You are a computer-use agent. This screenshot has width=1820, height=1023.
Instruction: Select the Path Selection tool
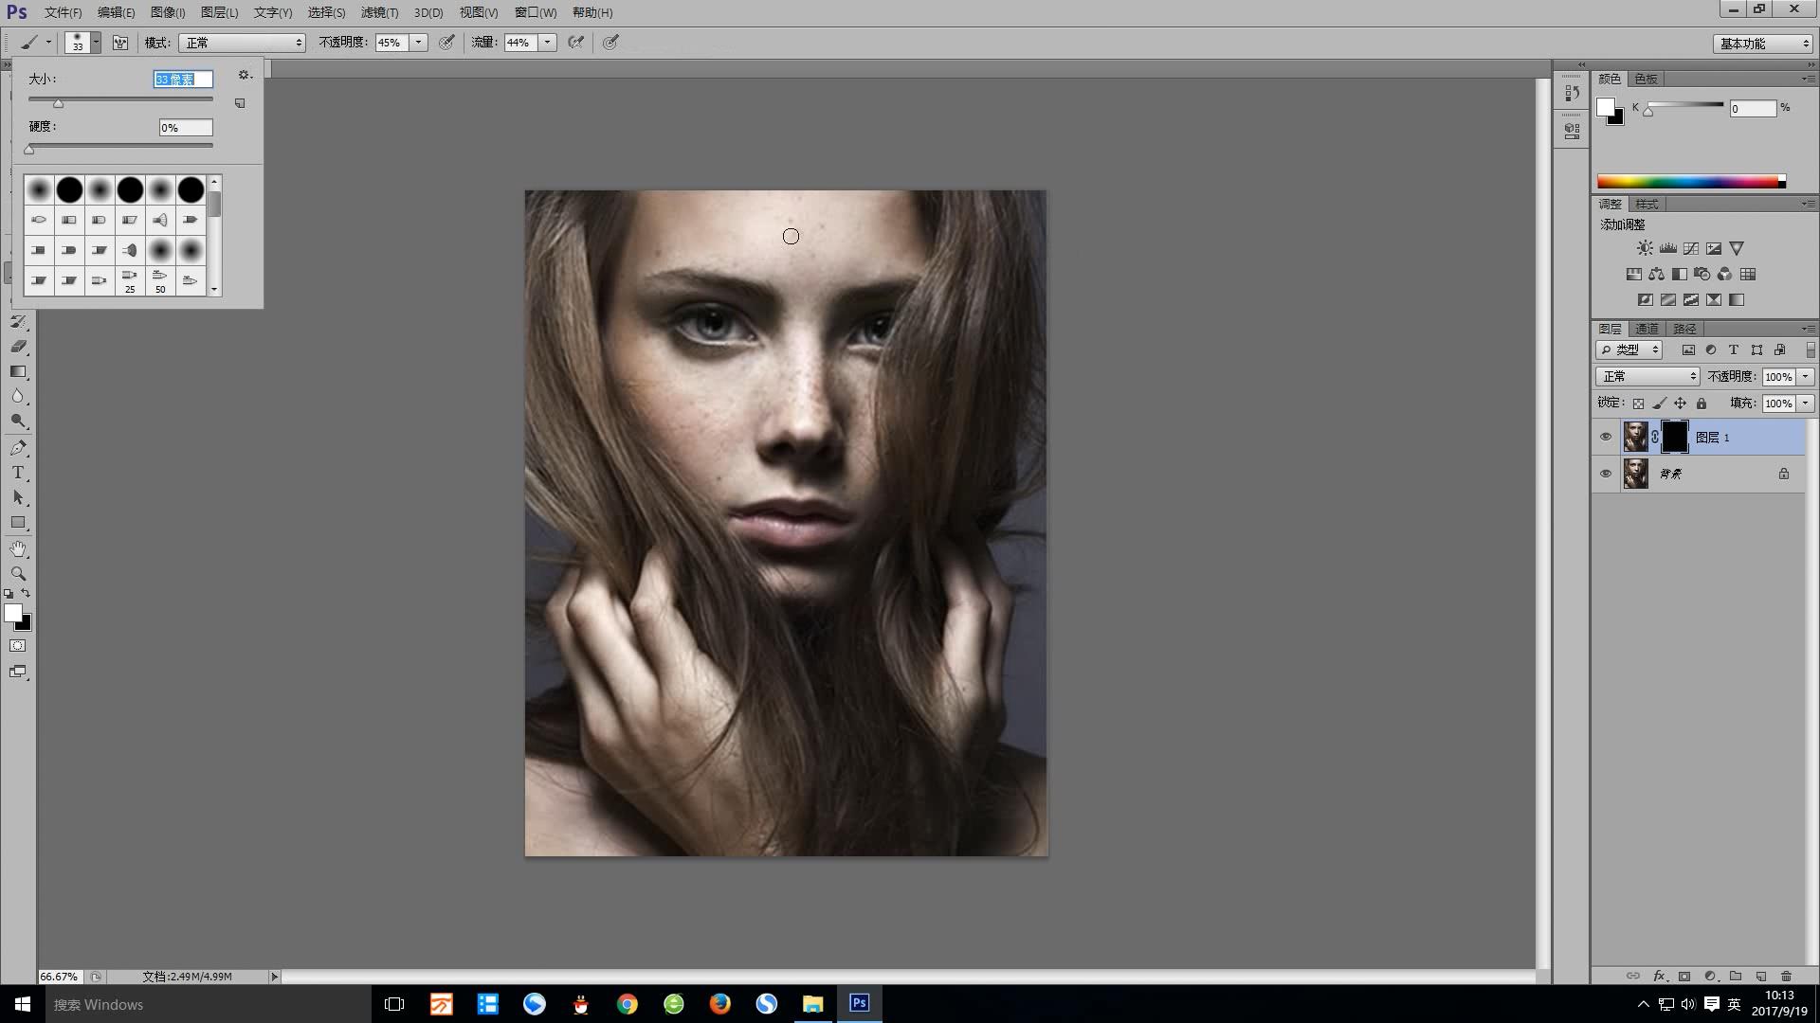[x=18, y=497]
